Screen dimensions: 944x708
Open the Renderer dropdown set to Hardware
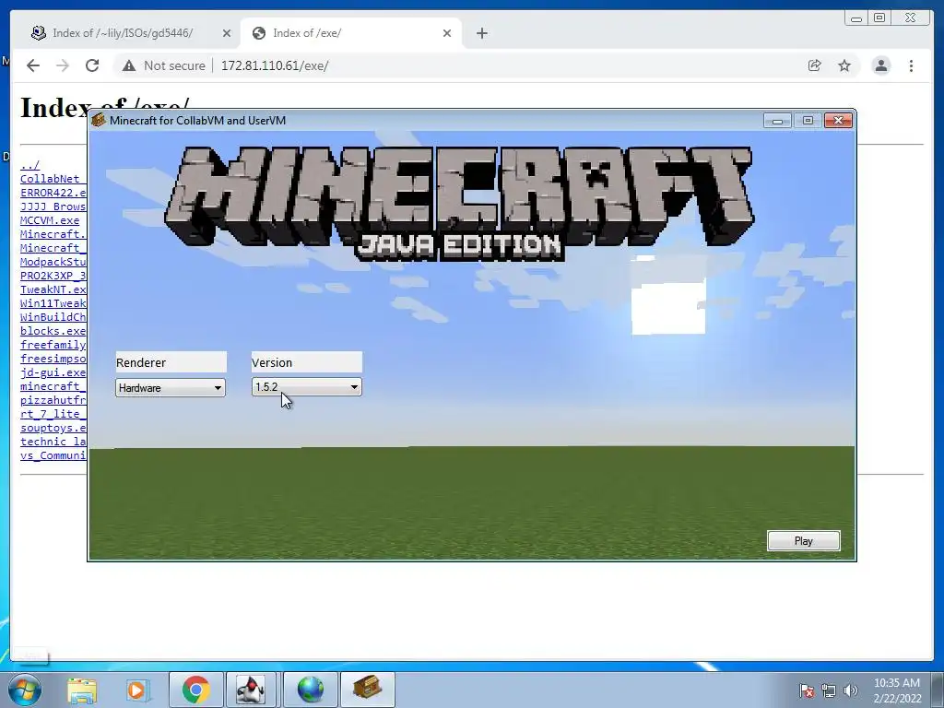coord(171,388)
